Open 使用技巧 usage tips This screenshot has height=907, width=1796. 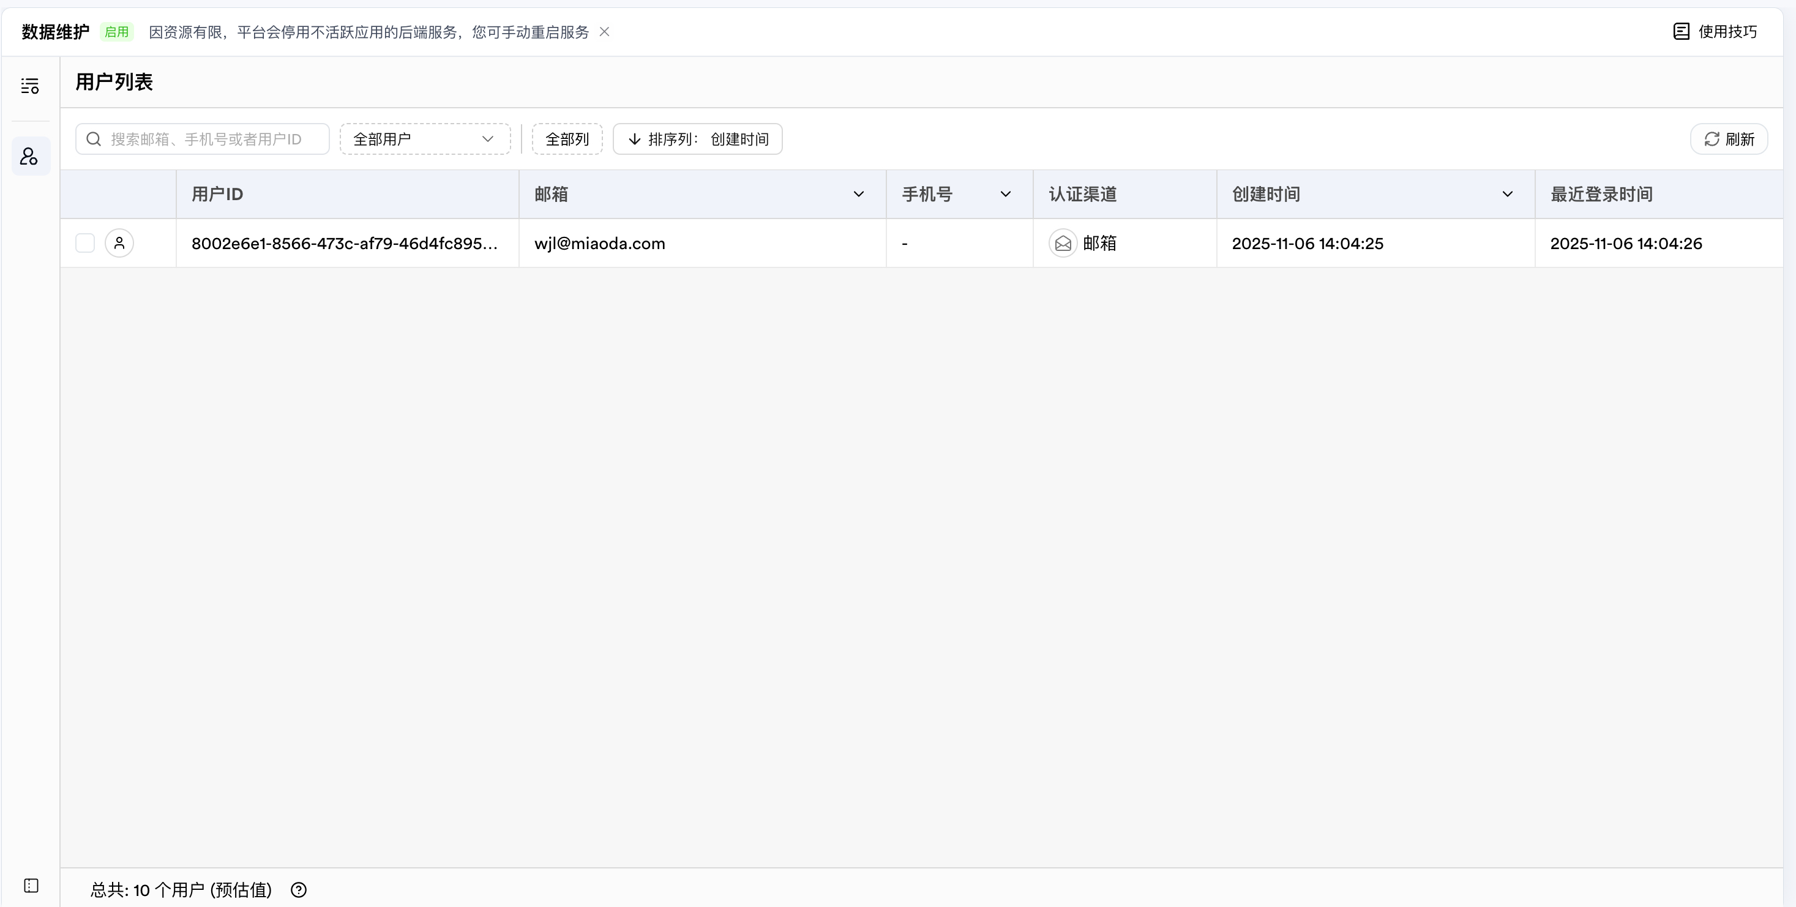[x=1715, y=32]
